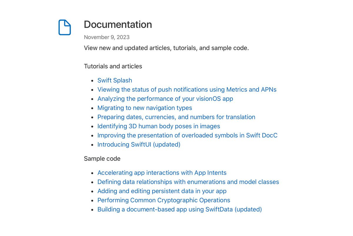The height and width of the screenshot is (236, 353).
Task: Open the SwiftData document-based app sample
Action: [179, 209]
